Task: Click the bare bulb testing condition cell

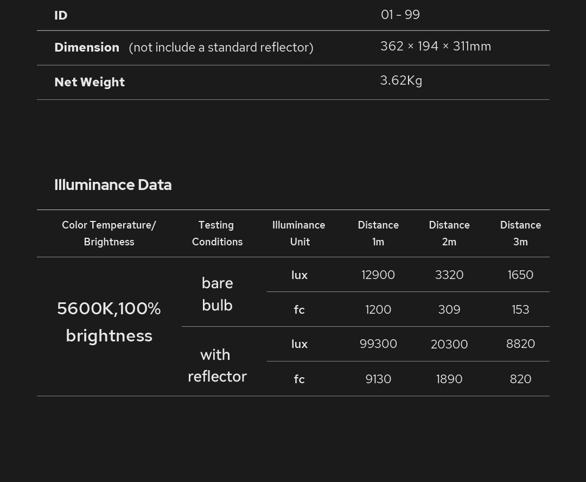Action: [x=217, y=294]
